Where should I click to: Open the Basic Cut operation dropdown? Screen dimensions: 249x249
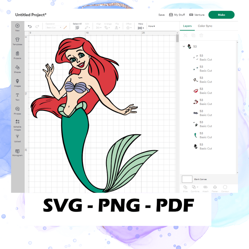tap(54, 28)
